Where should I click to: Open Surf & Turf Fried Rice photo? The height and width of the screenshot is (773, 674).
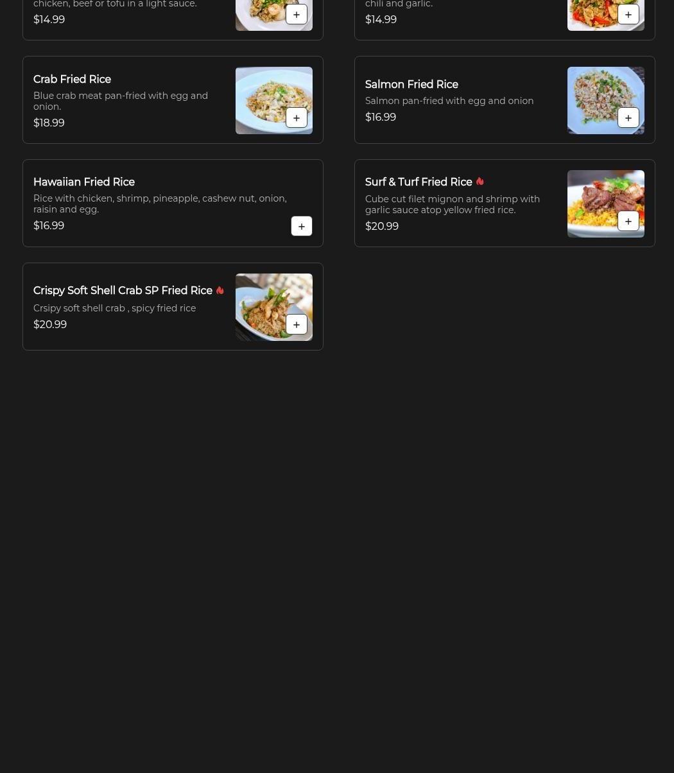(606, 204)
